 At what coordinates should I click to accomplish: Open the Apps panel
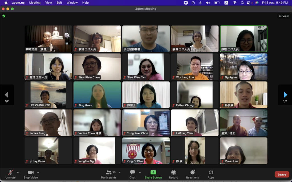pos(211,173)
